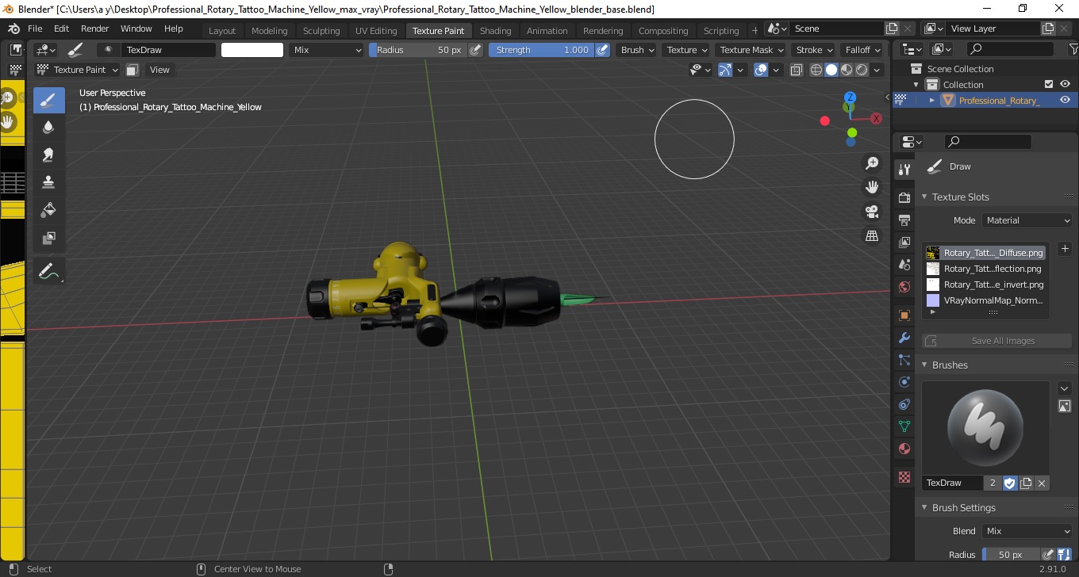Switch perspective/orthographic grid icon
Viewport: 1079px width, 577px height.
(x=872, y=235)
